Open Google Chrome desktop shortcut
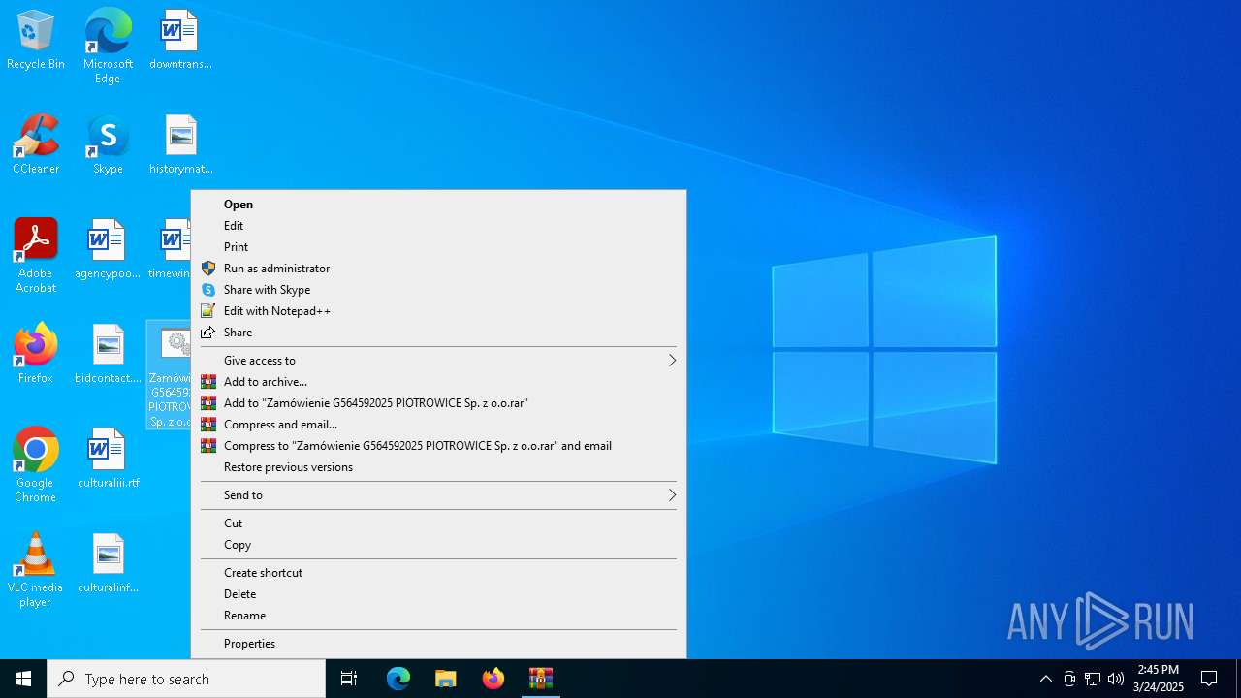1241x698 pixels. coord(36,465)
